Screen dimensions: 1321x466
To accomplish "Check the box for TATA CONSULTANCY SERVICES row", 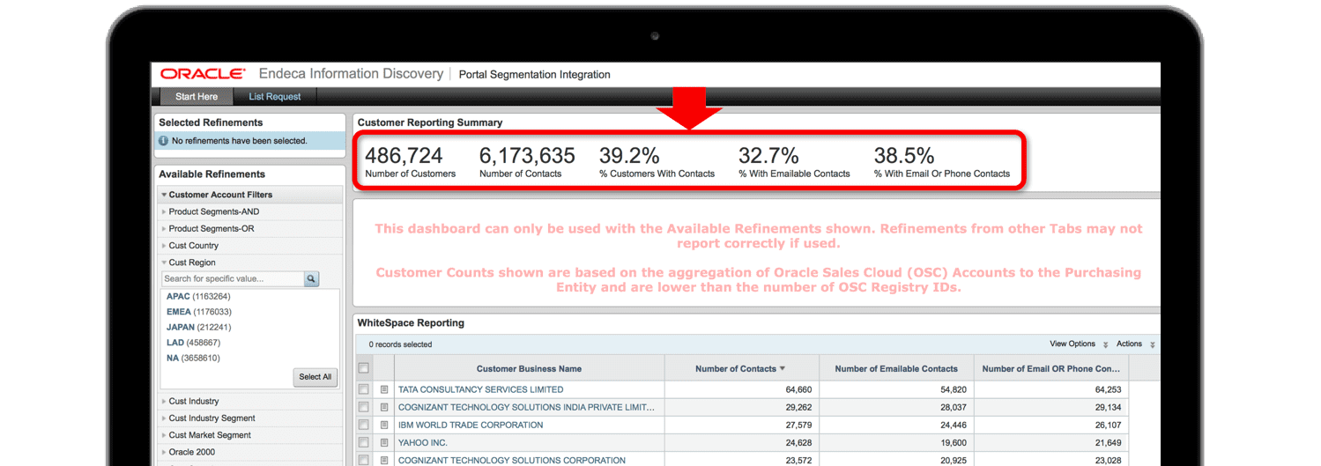I will (363, 389).
